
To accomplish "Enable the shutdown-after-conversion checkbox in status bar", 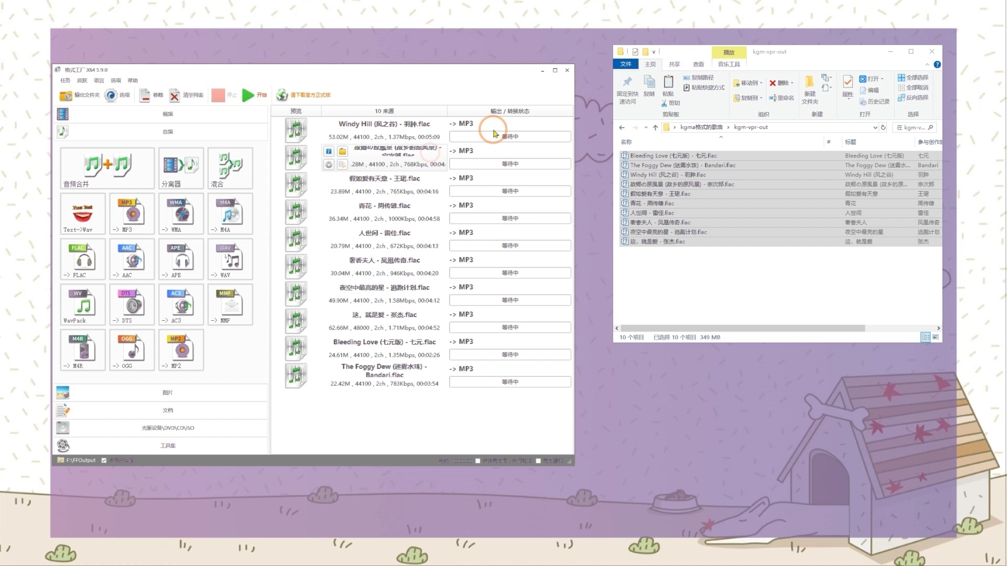I will 478,461.
